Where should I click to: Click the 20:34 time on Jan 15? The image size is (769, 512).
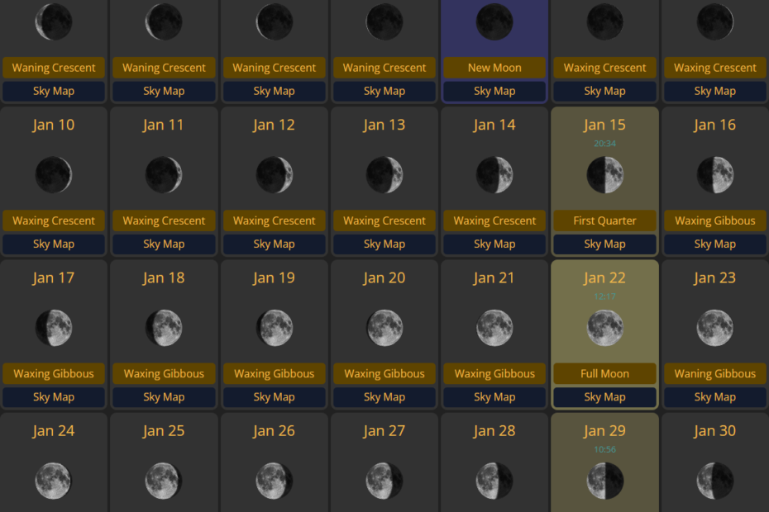(604, 144)
